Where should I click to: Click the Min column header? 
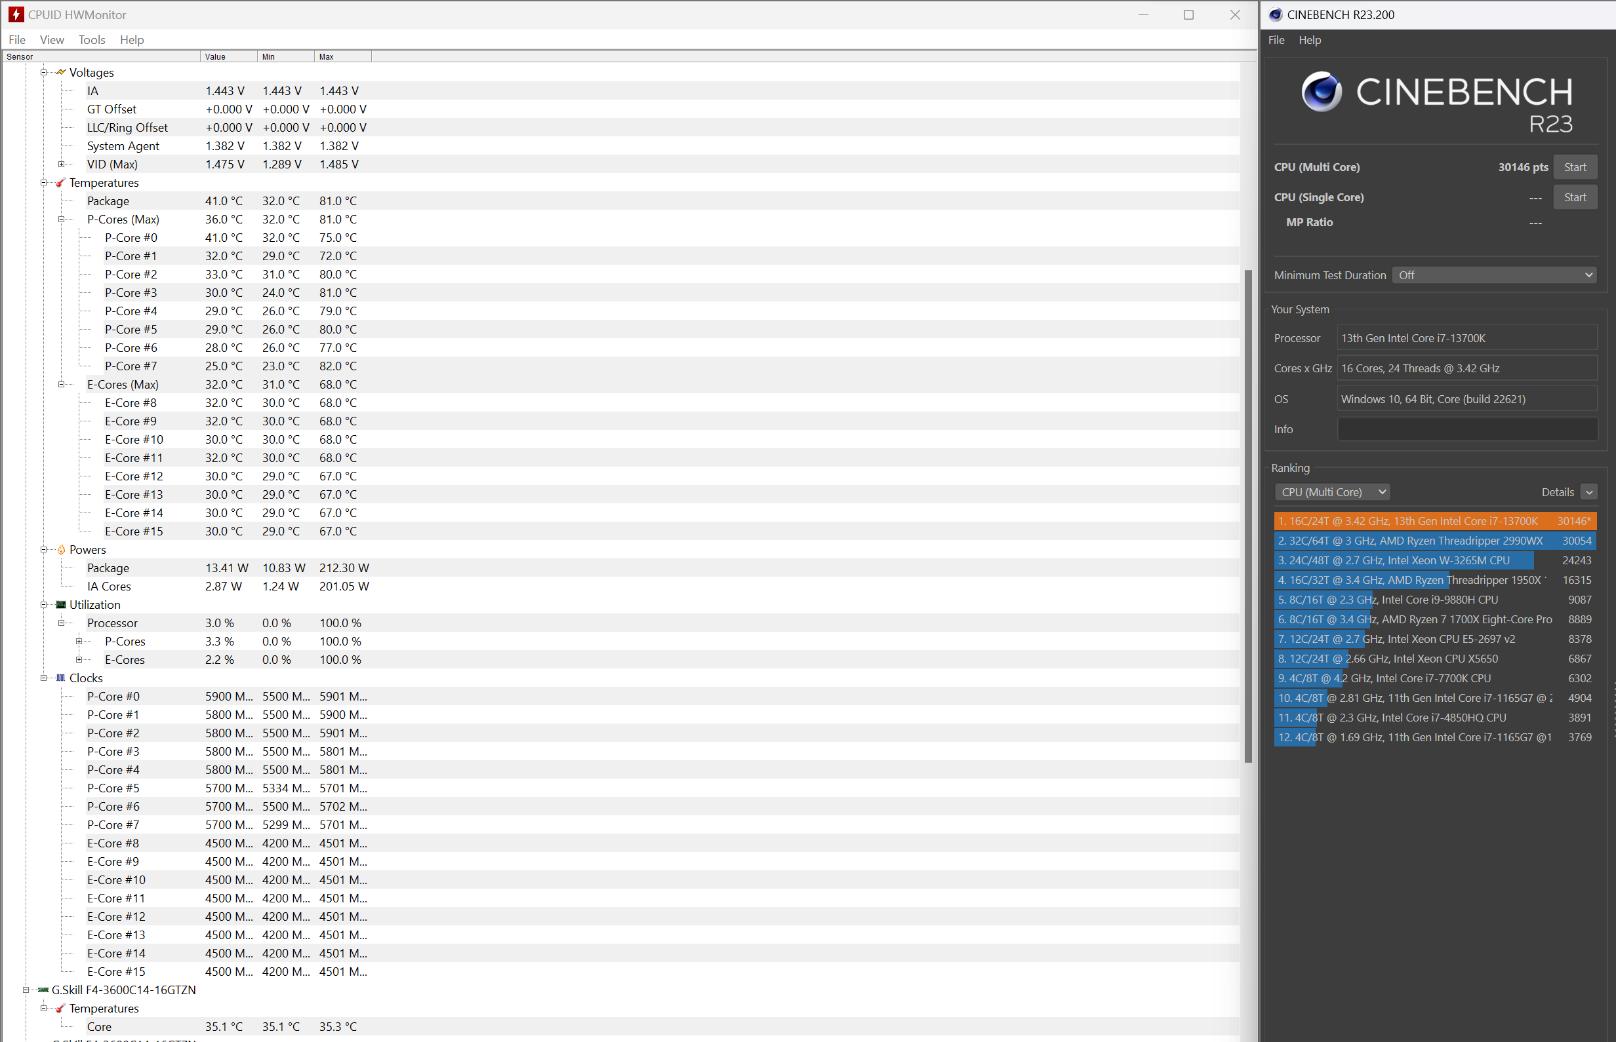[286, 57]
